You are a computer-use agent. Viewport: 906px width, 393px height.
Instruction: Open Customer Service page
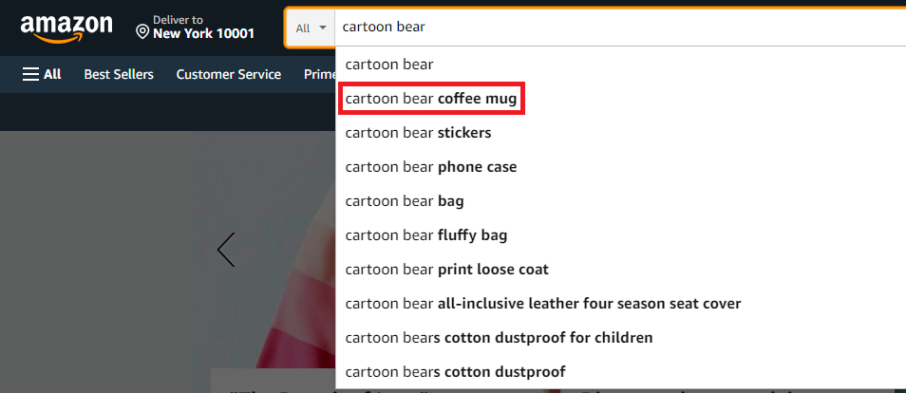click(x=228, y=74)
